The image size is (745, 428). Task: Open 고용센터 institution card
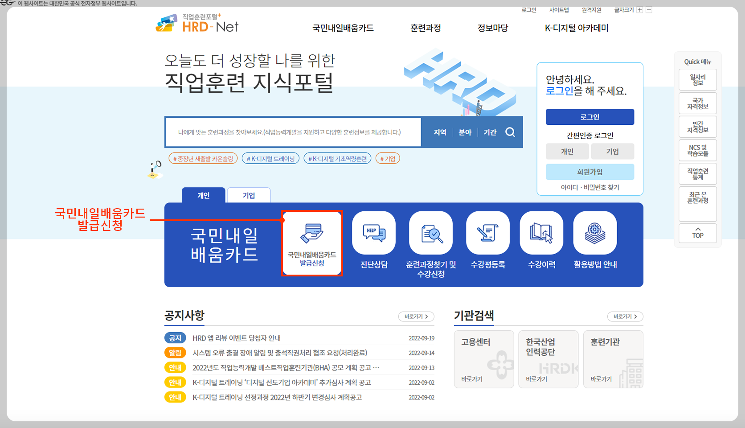(x=484, y=359)
